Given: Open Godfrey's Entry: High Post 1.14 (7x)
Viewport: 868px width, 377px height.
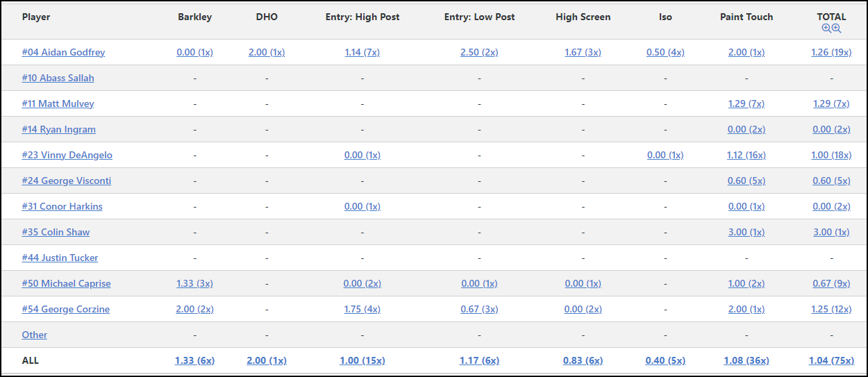Looking at the screenshot, I should 362,52.
